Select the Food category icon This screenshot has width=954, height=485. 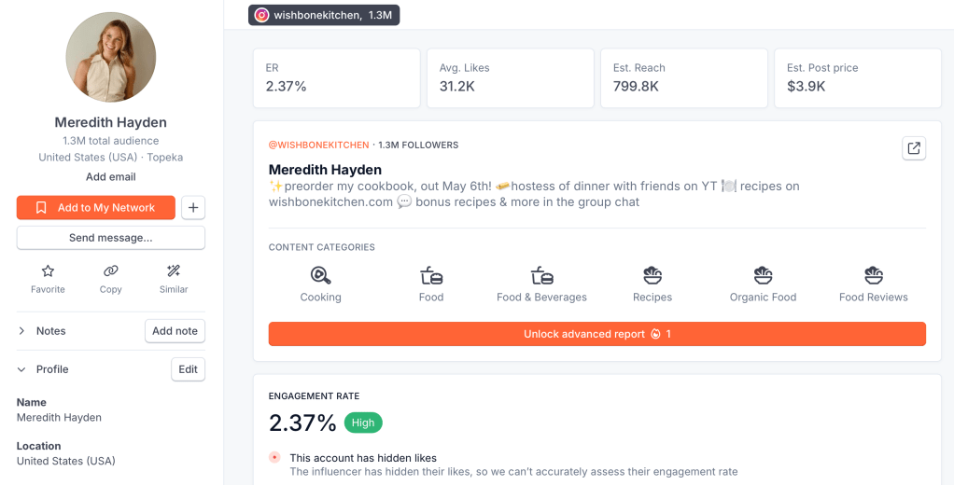pyautogui.click(x=431, y=275)
